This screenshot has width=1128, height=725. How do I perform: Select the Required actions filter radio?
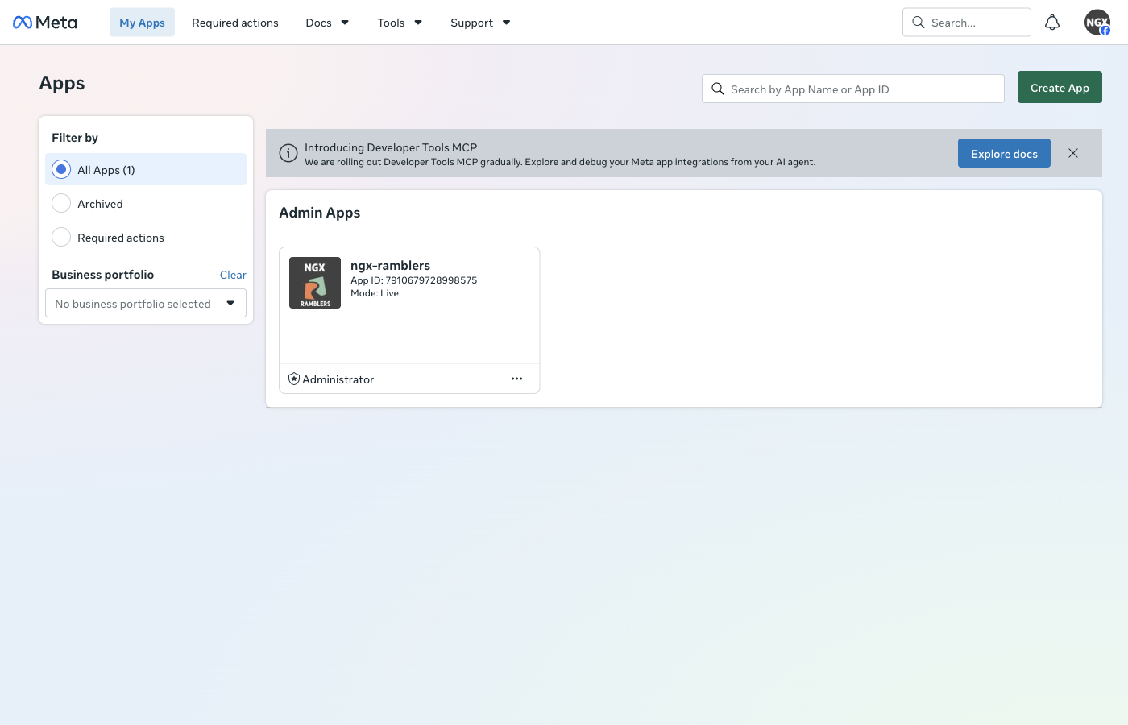click(x=61, y=237)
